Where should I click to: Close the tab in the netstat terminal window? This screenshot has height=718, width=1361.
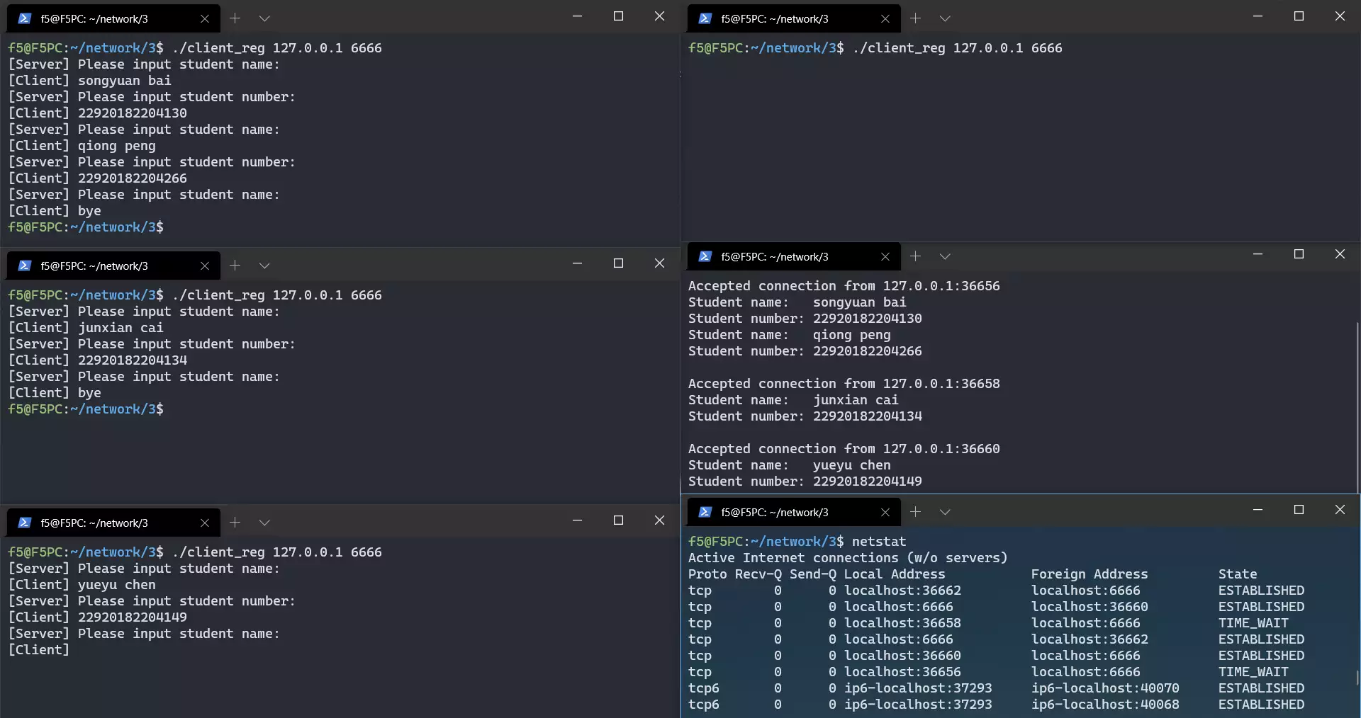885,512
